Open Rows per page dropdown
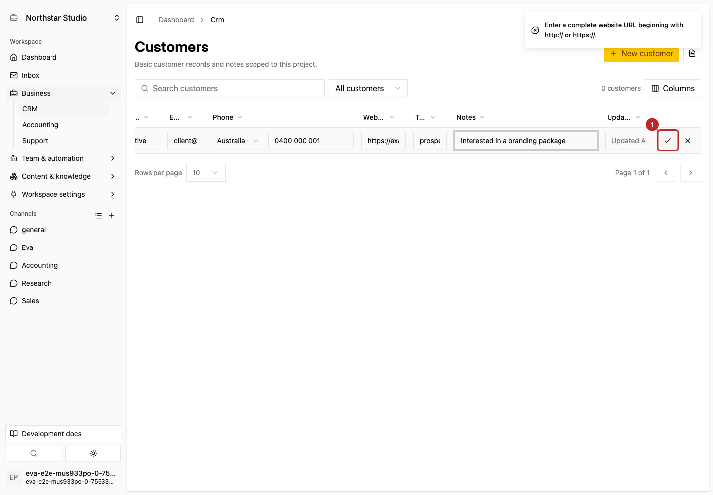This screenshot has height=495, width=713. pyautogui.click(x=206, y=173)
